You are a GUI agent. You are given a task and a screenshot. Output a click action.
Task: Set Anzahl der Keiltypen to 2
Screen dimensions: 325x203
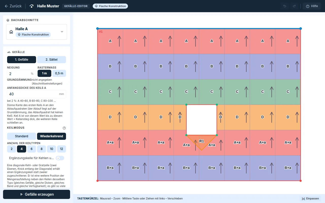point(11,149)
